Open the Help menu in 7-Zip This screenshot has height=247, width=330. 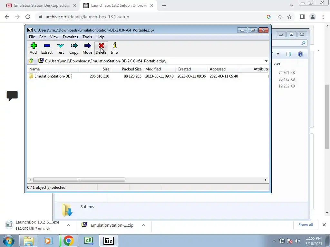(x=101, y=37)
